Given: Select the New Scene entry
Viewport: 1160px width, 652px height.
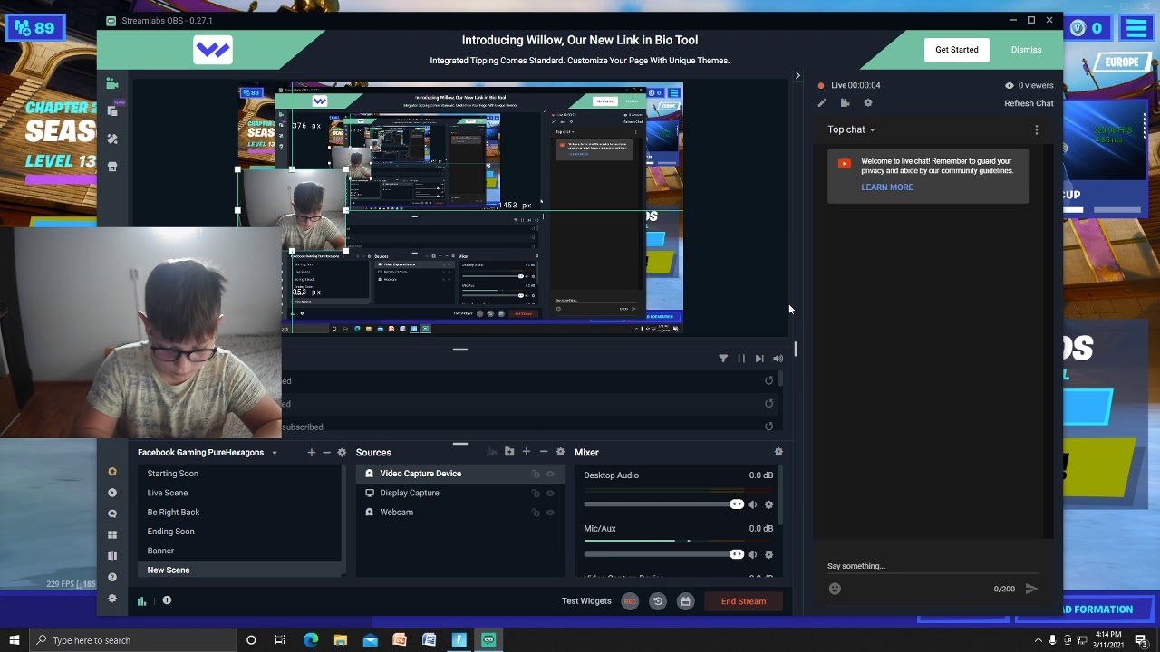Looking at the screenshot, I should click(240, 570).
